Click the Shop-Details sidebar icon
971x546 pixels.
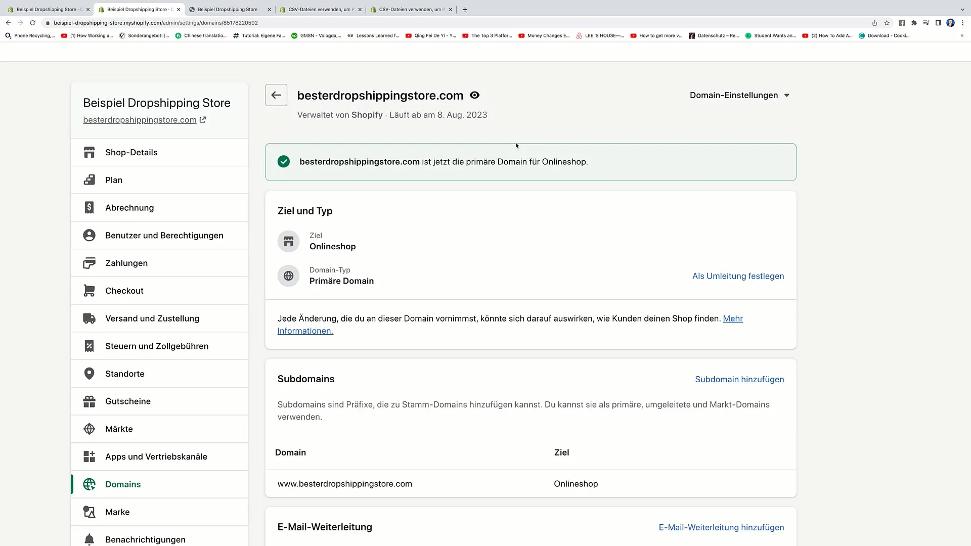tap(90, 152)
